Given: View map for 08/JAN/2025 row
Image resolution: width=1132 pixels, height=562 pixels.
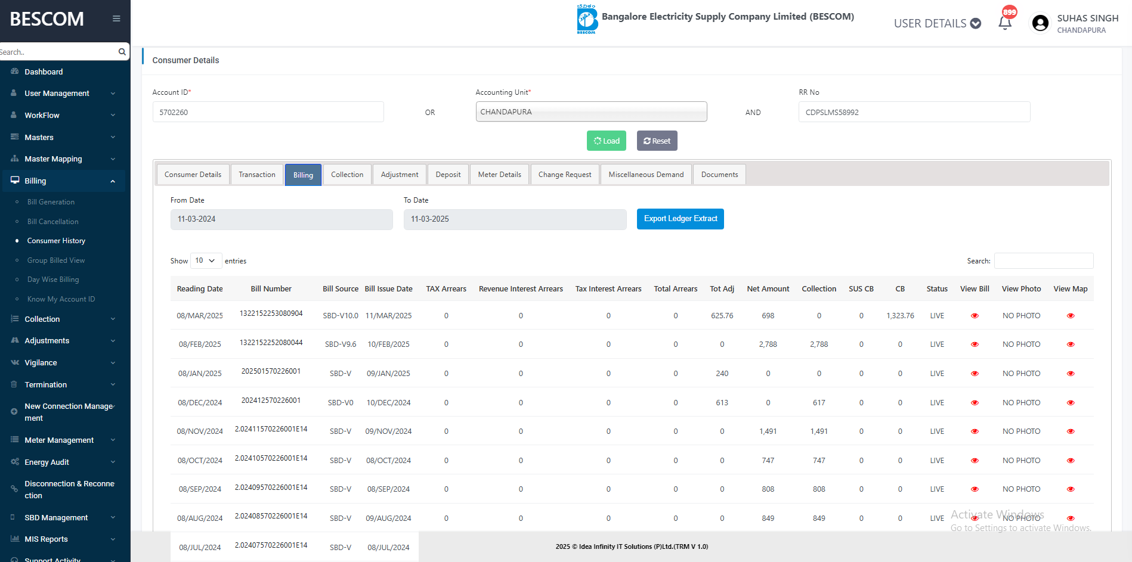Looking at the screenshot, I should (x=1071, y=374).
